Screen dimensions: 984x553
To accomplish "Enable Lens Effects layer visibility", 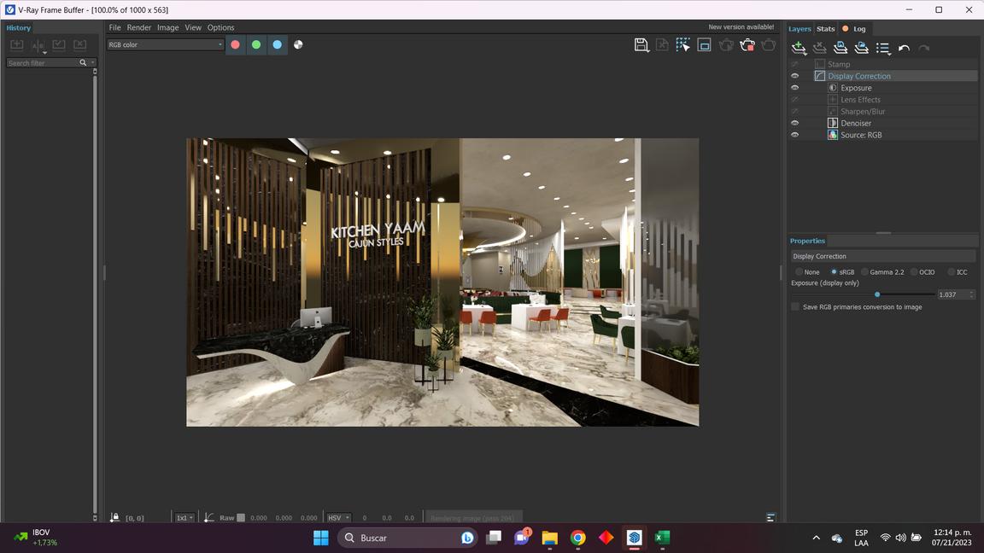I will tap(794, 100).
